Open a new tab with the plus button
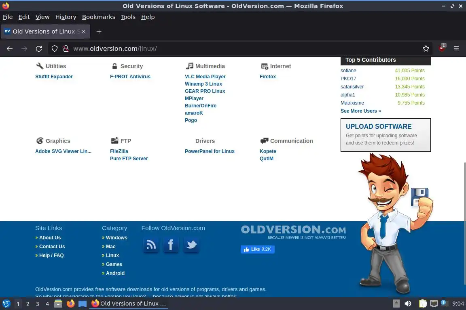Viewport: 466px width, 310px height. 99,32
